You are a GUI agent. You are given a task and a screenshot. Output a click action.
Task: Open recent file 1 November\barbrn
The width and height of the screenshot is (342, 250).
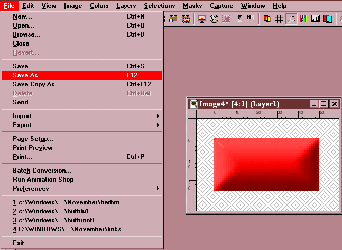[82, 202]
